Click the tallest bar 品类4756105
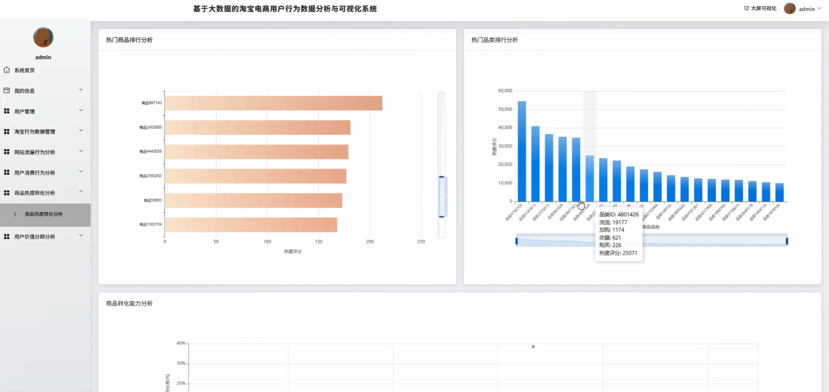Viewport: 829px width, 392px height. [x=522, y=151]
